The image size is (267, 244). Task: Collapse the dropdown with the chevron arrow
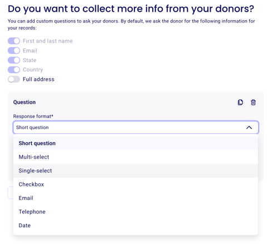tap(249, 127)
